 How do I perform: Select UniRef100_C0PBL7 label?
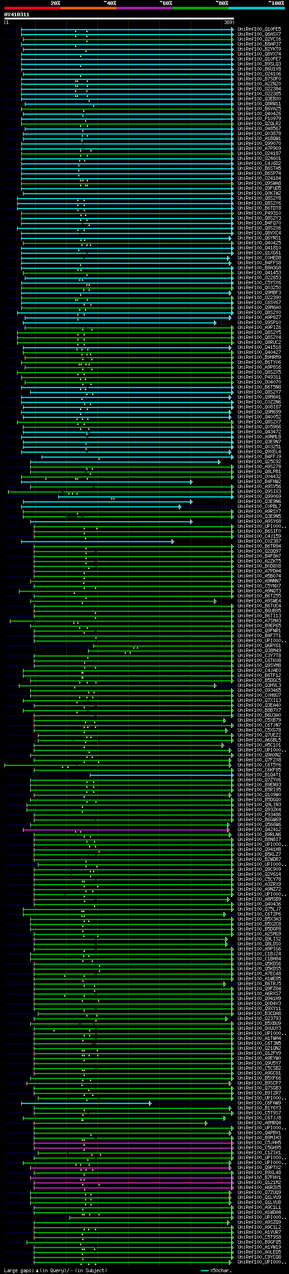click(x=259, y=507)
